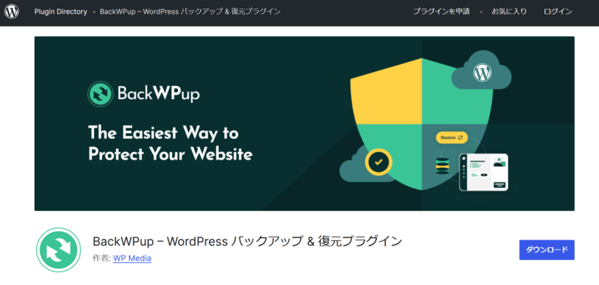The height and width of the screenshot is (285, 599).
Task: Click the WordPress logo in header
Action: tap(12, 12)
